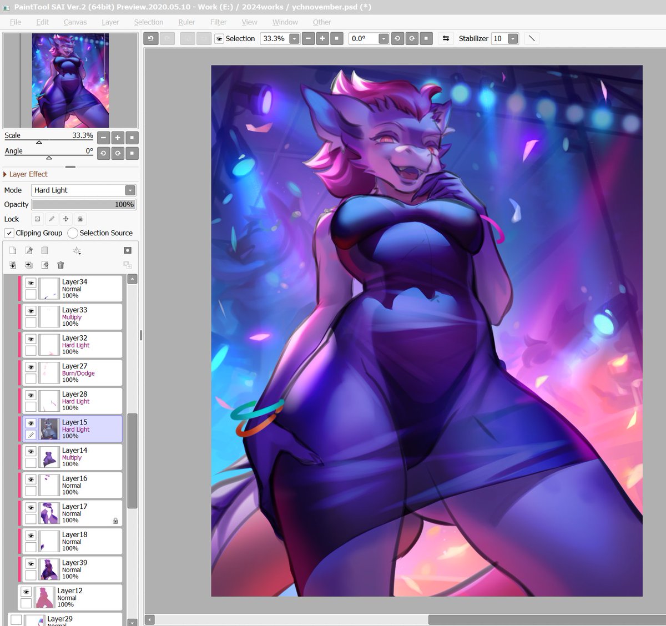Click the layer Opacity 100% slider
The width and height of the screenshot is (666, 626).
point(83,205)
